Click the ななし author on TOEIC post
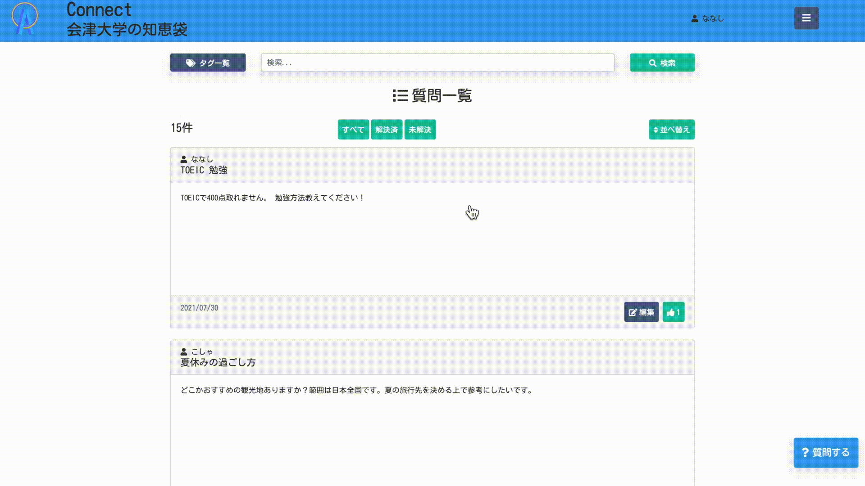Screen dimensions: 865x486 click(x=197, y=159)
